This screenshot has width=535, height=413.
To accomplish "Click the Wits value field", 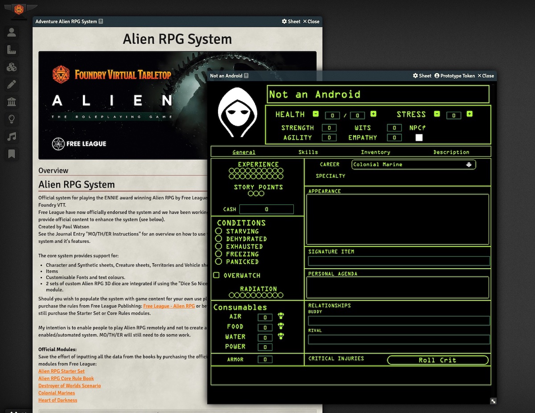I will click(x=394, y=128).
